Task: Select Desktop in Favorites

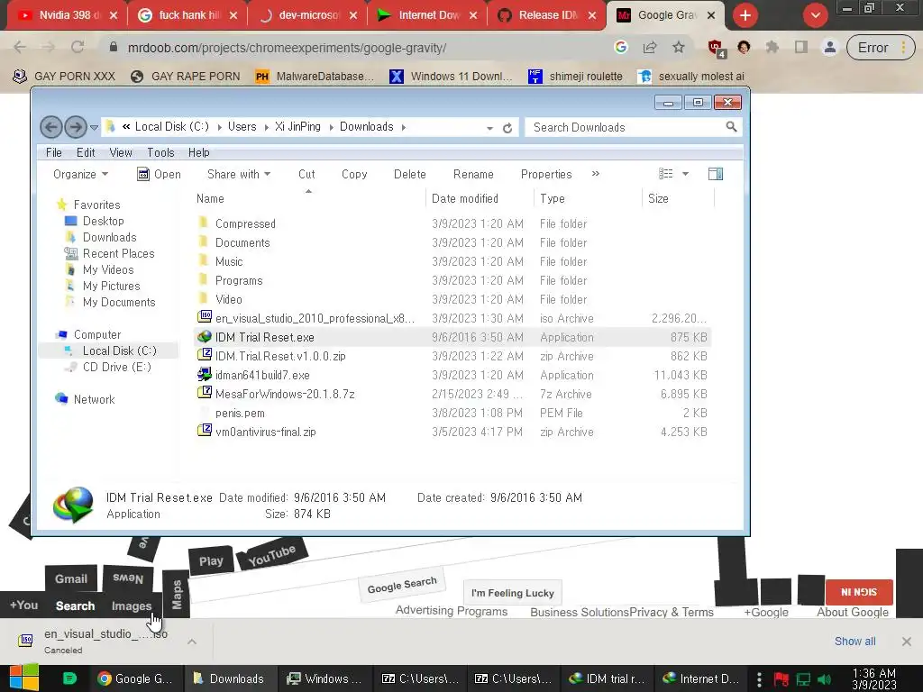Action: pyautogui.click(x=94, y=222)
